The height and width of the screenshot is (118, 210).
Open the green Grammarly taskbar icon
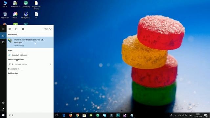point(98,115)
